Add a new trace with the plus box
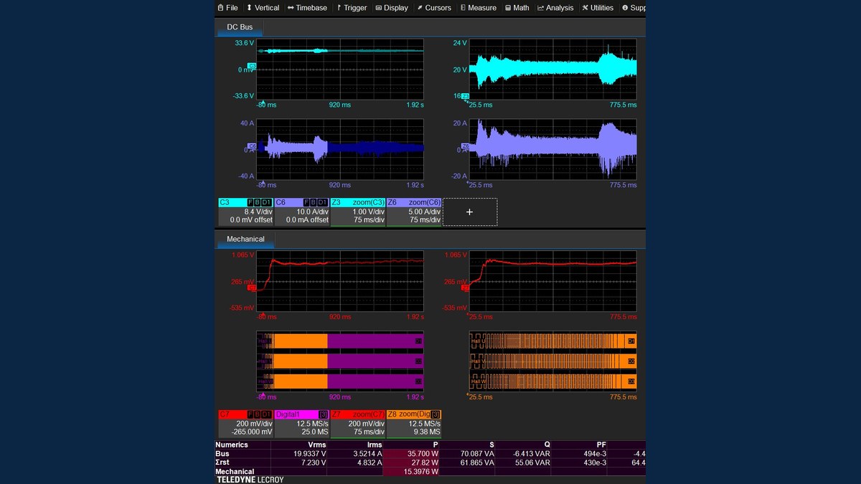Screen dimensions: 861x484 (470, 212)
